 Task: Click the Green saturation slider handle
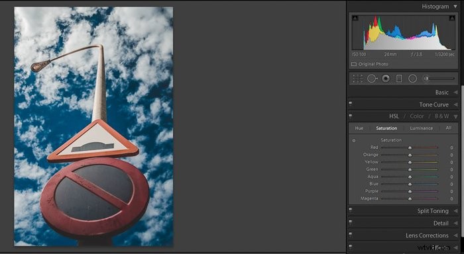[x=410, y=169]
